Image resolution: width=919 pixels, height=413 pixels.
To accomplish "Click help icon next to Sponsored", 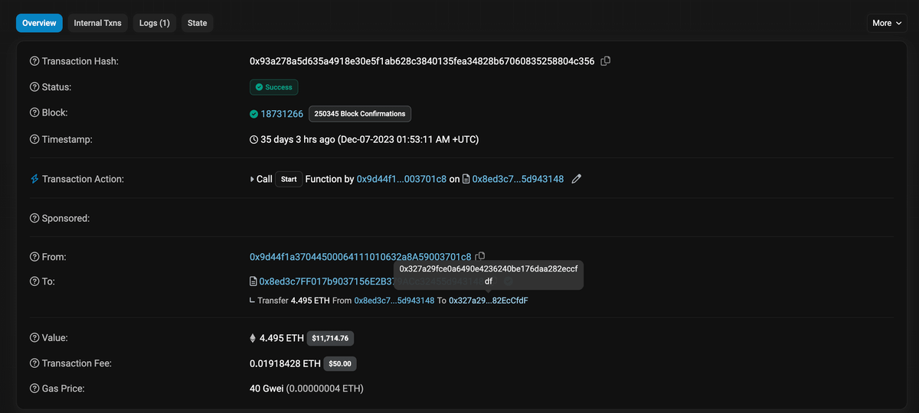I will (34, 218).
